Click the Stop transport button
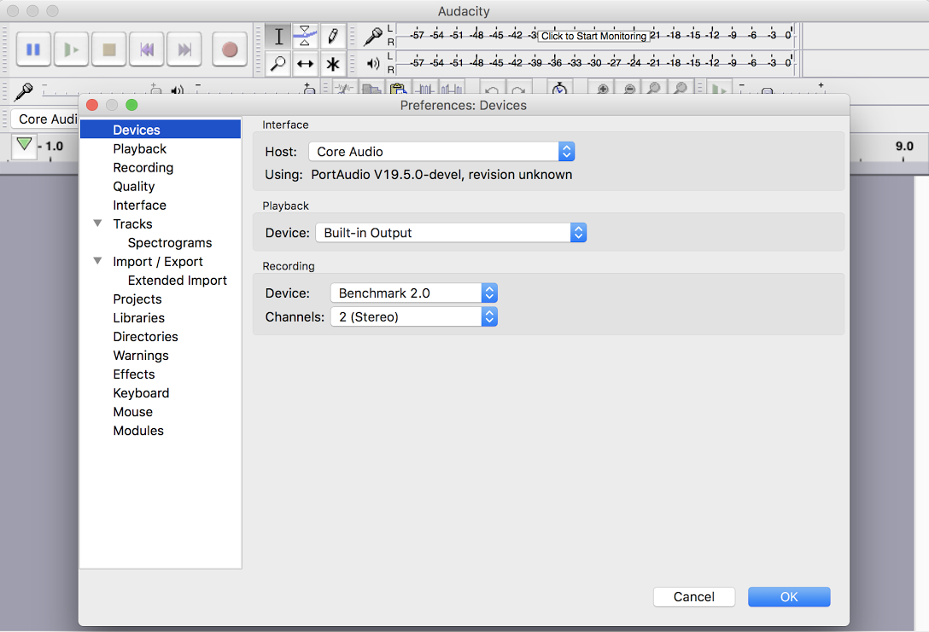 (x=109, y=49)
